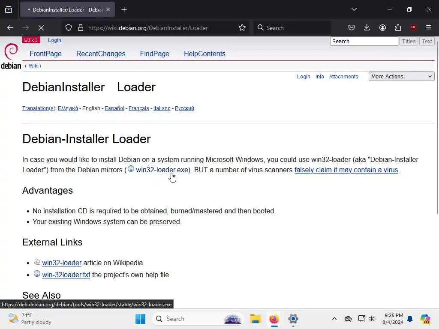
Task: Open tracking protection shield icon
Action: pos(69,28)
